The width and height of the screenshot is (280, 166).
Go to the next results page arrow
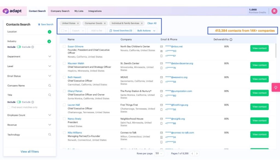[x=197, y=153]
